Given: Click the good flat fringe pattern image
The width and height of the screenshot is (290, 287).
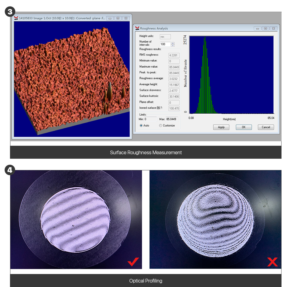Looking at the screenshot, I should [x=76, y=219].
